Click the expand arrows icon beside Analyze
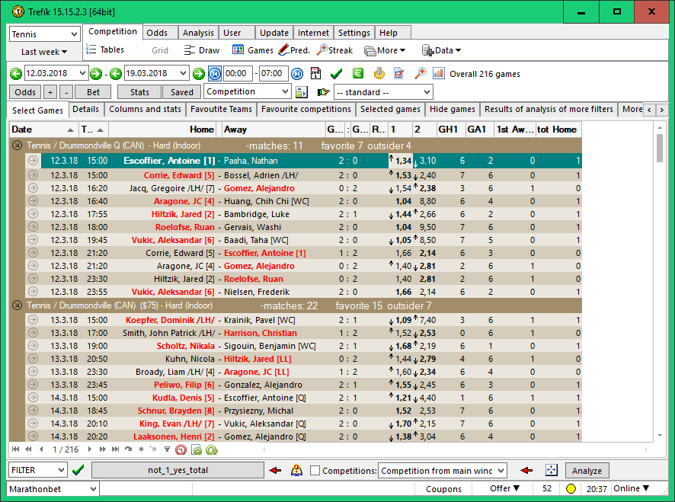The image size is (675, 502). click(552, 470)
